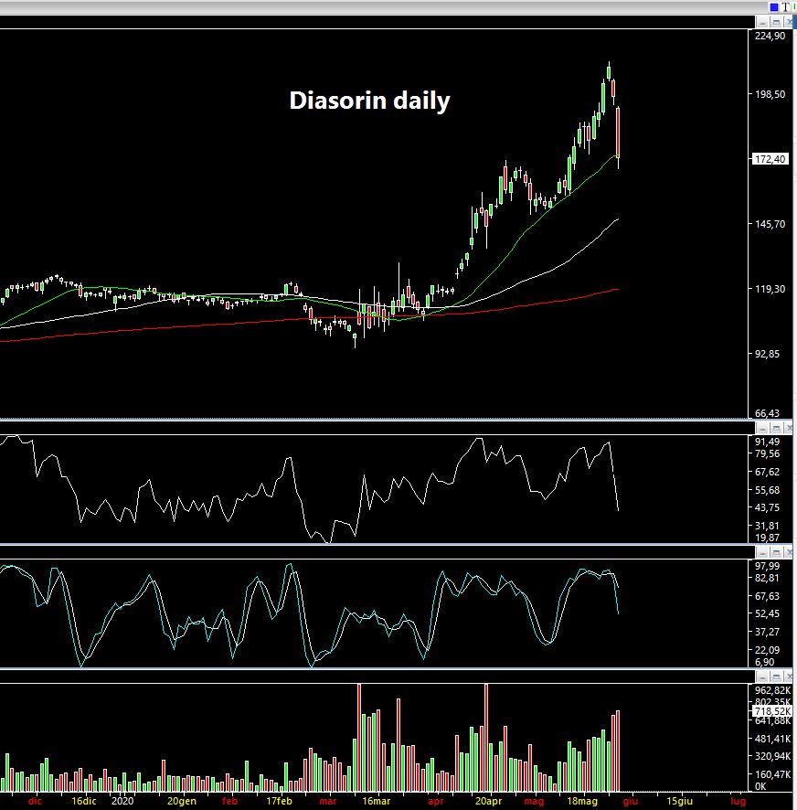Click the 66,43 price axis value
This screenshot has height=810, width=797.
[767, 413]
